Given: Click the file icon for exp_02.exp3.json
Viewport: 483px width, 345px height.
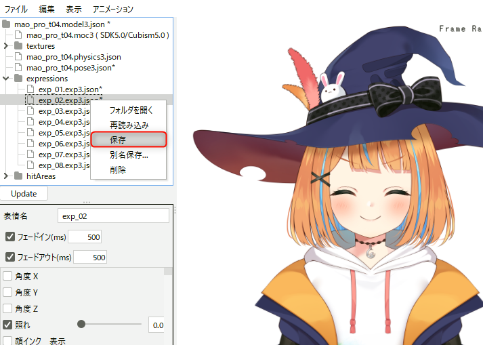Looking at the screenshot, I should (x=31, y=100).
